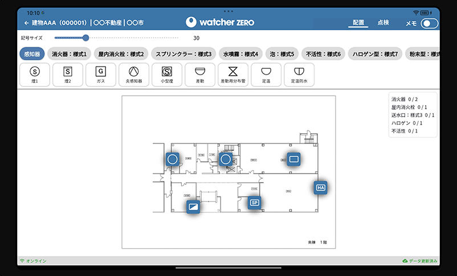Switch to the 点検 tab
The height and width of the screenshot is (276, 457).
(x=383, y=23)
